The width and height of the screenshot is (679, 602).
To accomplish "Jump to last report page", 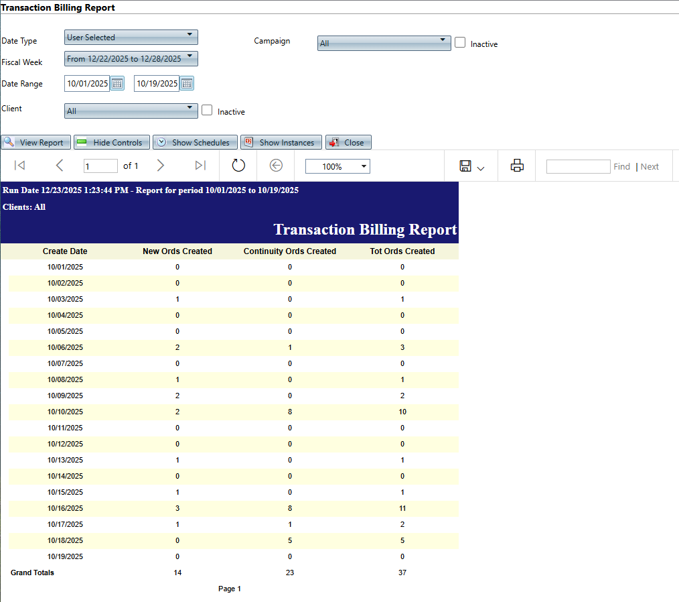I will coord(200,166).
